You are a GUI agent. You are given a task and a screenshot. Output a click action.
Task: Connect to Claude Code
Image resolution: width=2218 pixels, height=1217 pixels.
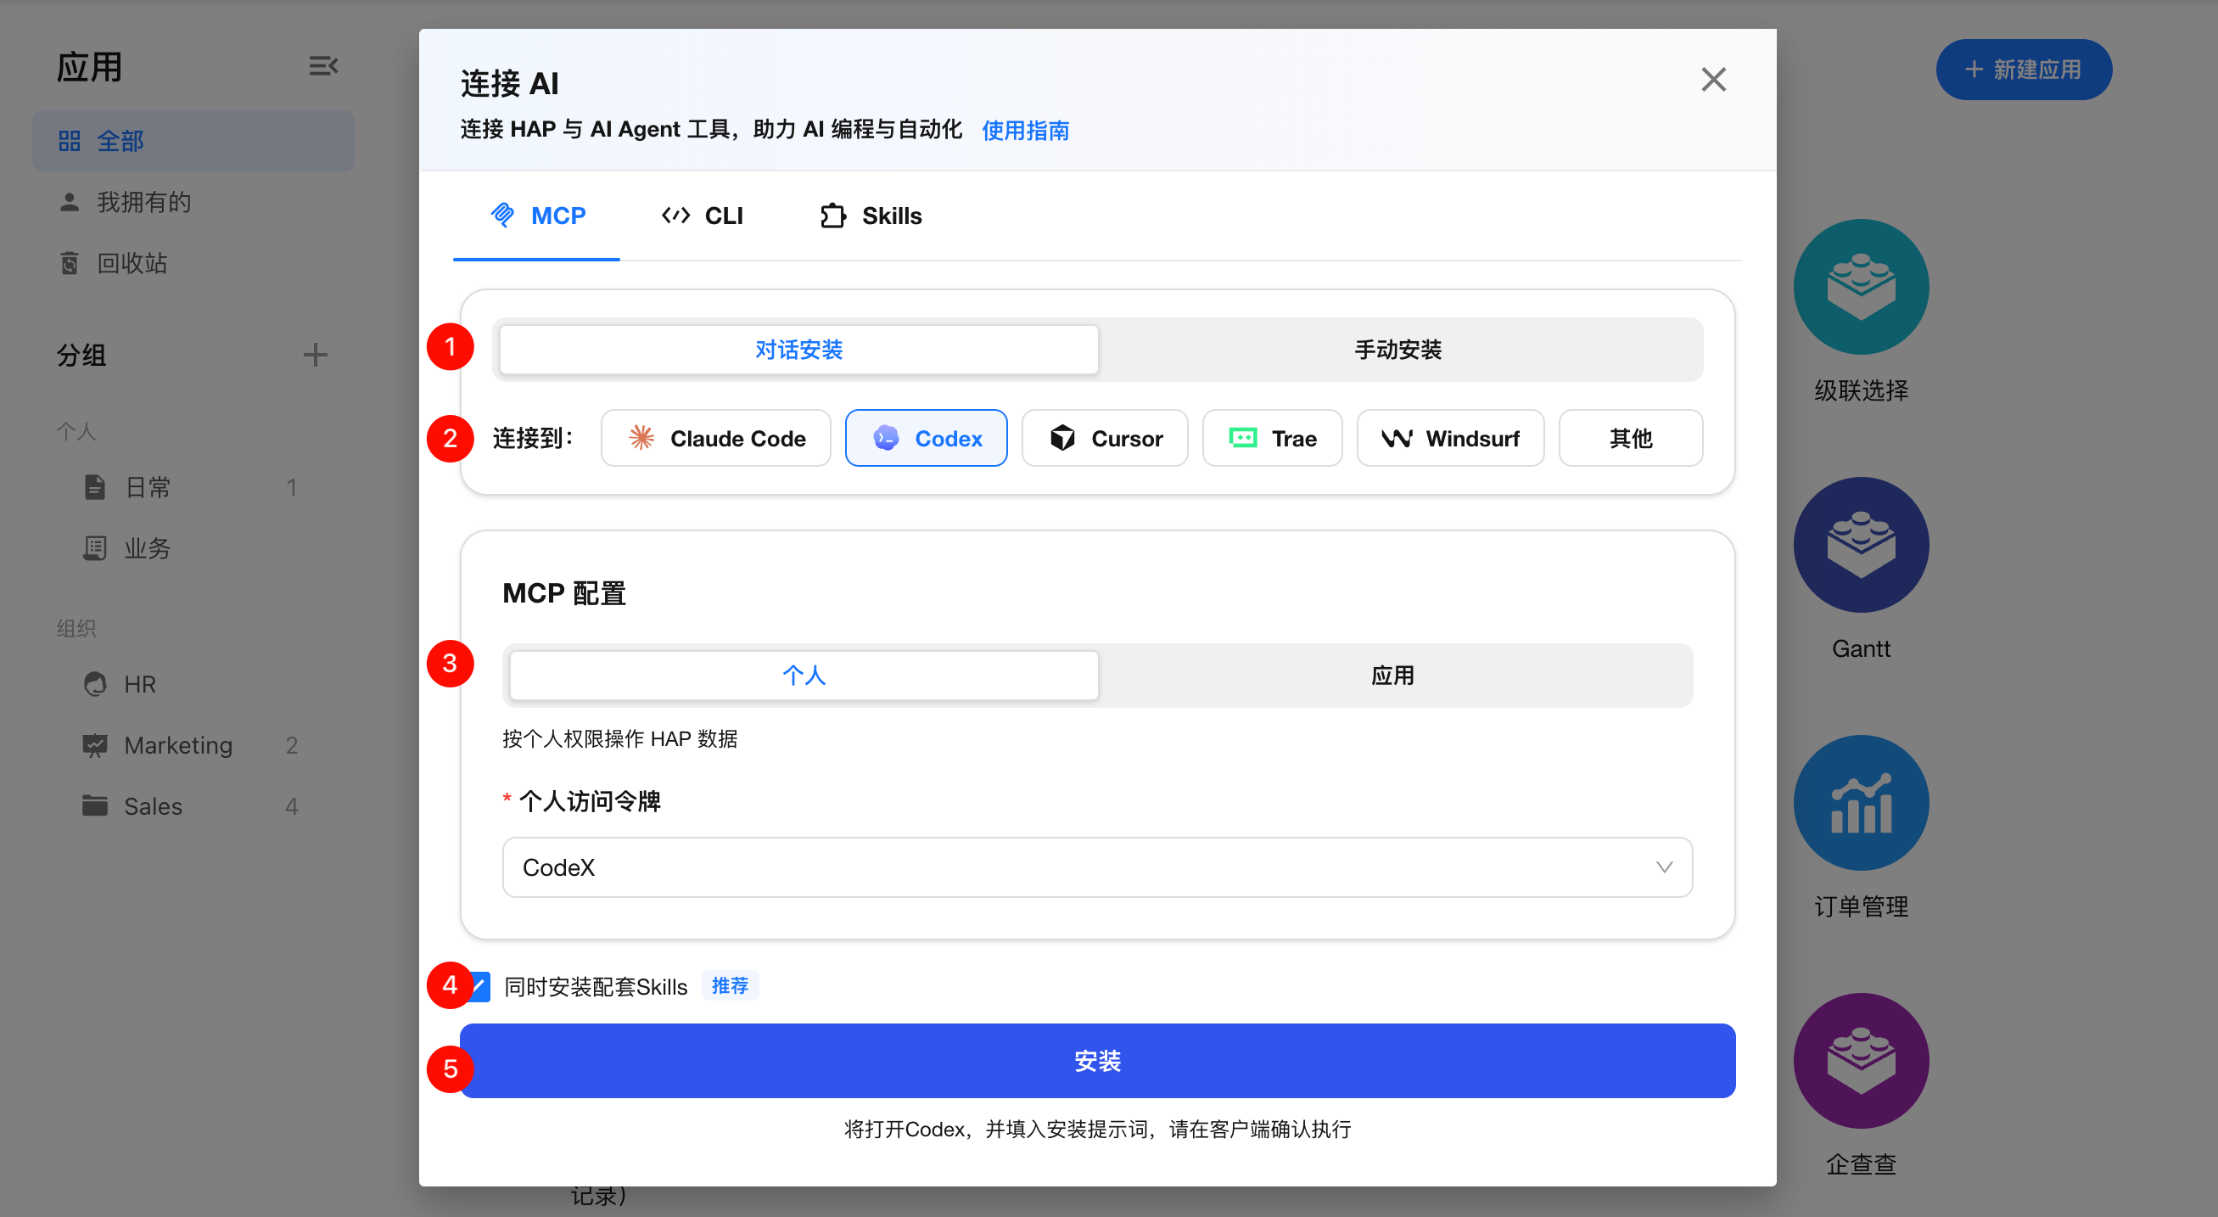pos(715,438)
